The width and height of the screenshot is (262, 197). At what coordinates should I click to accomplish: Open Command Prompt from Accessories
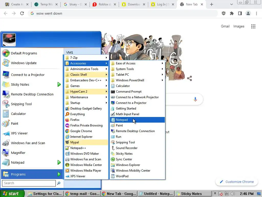point(137,92)
